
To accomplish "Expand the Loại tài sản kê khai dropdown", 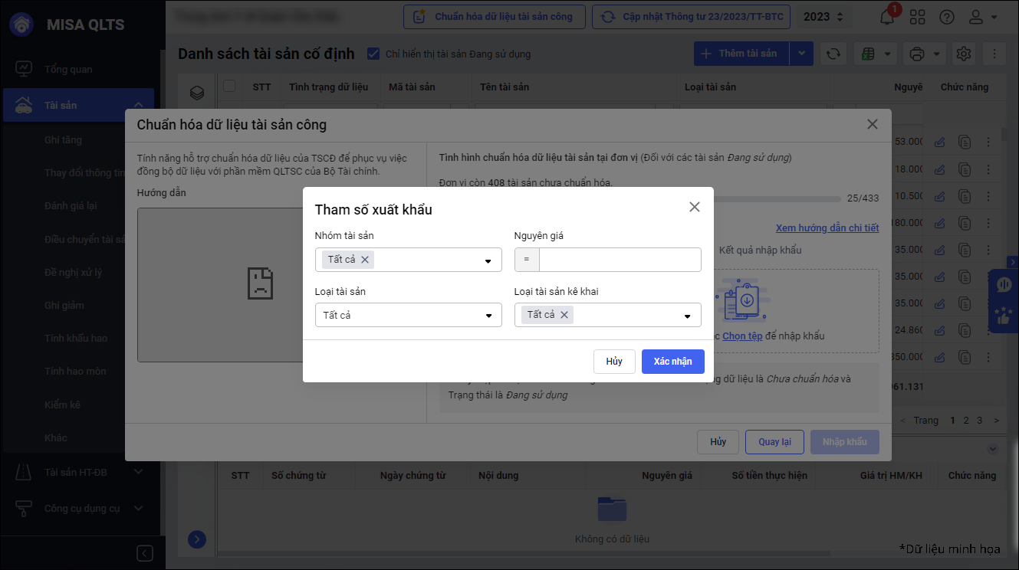I will [x=687, y=316].
